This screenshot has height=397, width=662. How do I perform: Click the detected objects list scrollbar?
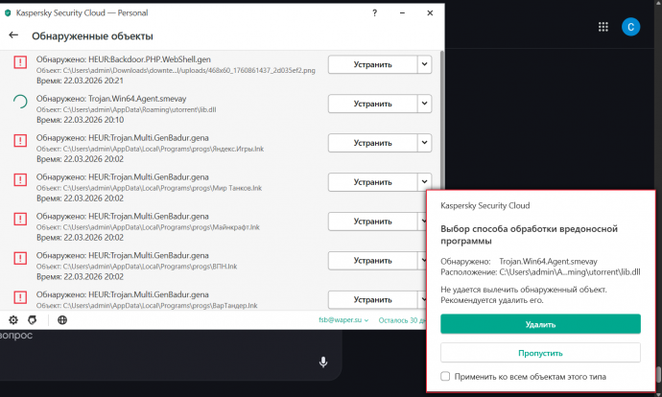coord(440,144)
